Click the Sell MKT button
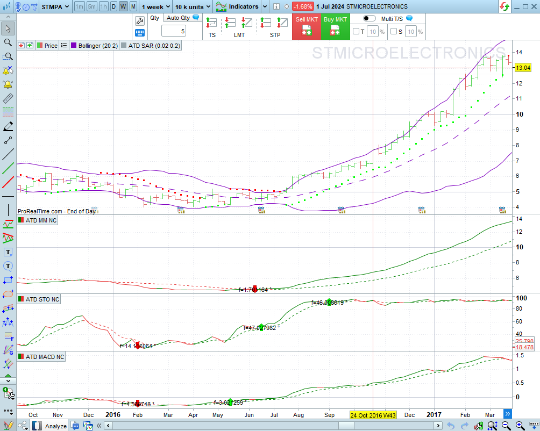This screenshot has height=431, width=540. [x=307, y=26]
